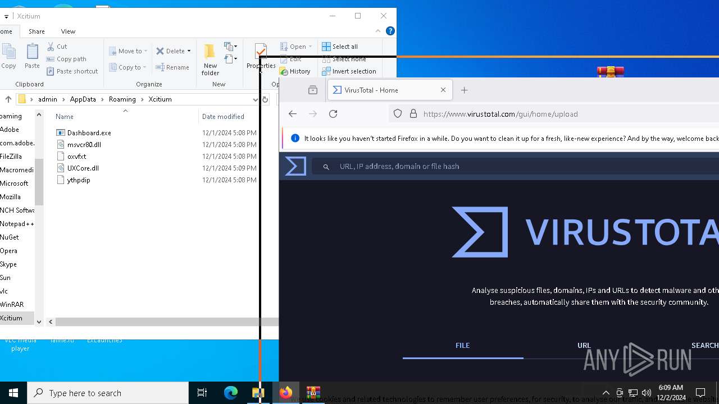Select Notepad++ folder in navigation pane
Viewport: 719px width, 404px height.
point(17,224)
